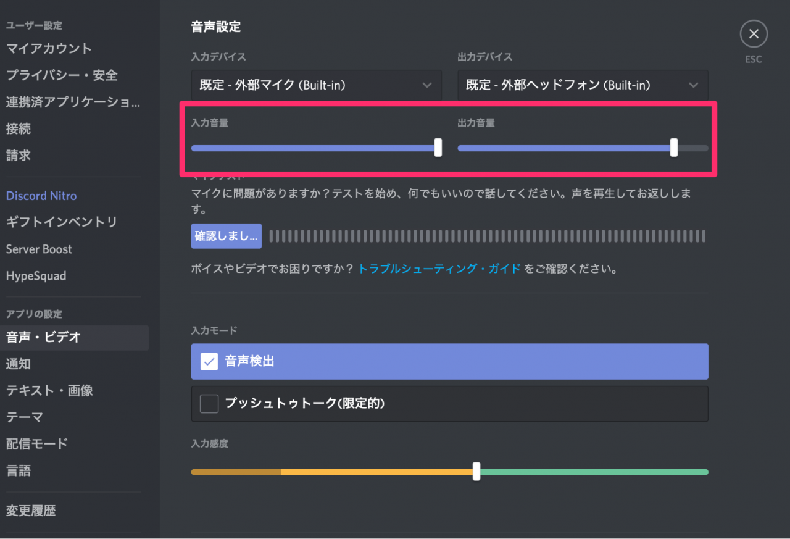This screenshot has height=539, width=790.
Task: Tick the 音声検出 checkbox
Action: point(209,361)
